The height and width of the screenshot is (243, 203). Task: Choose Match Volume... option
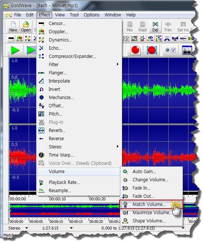[151, 204]
